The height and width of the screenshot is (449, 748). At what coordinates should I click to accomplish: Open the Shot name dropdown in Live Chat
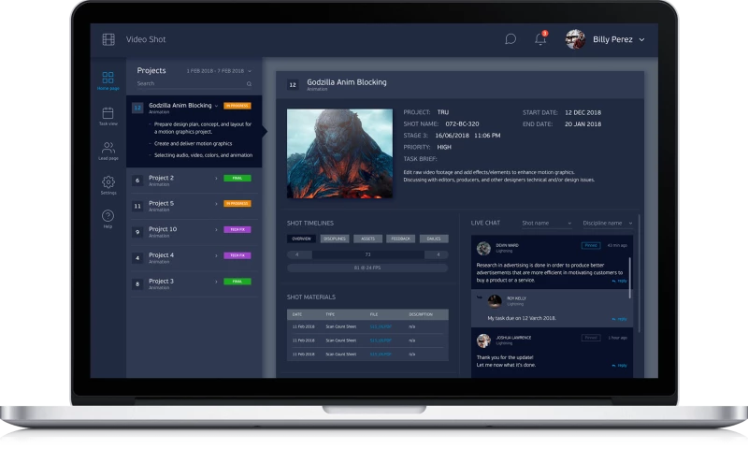point(547,224)
